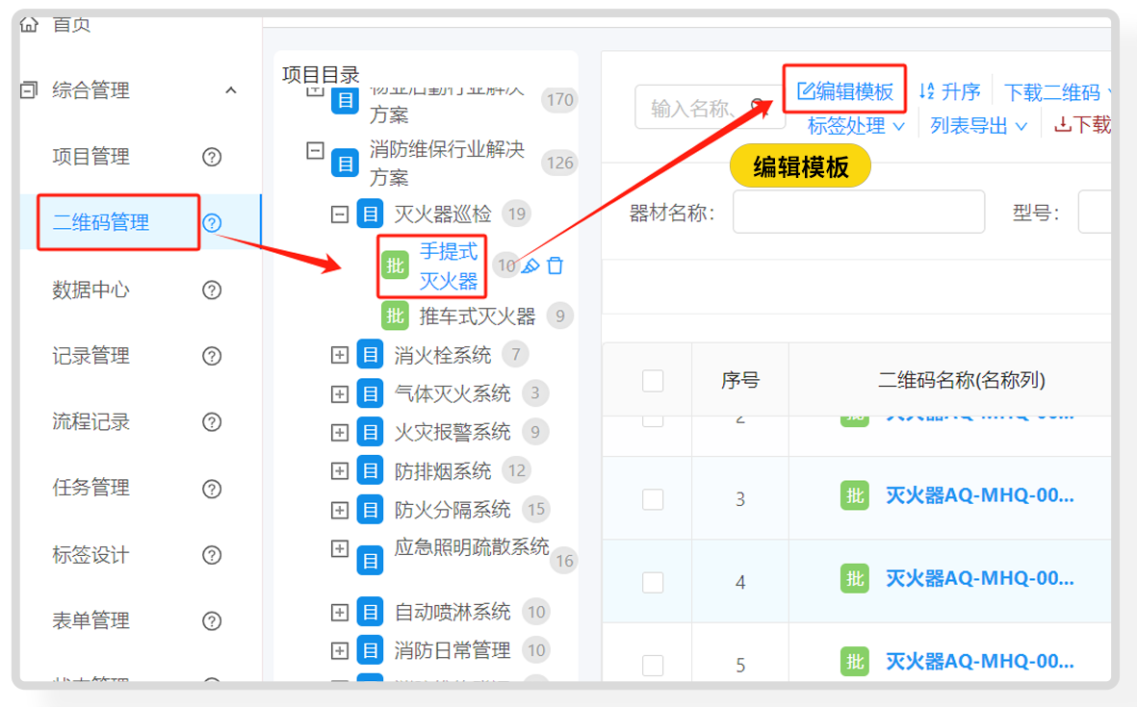Expand the 防火分隔系统 tree node

[x=339, y=510]
